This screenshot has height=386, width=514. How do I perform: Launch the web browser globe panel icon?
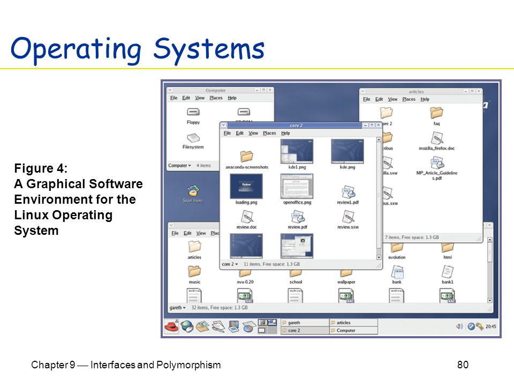coord(187,326)
